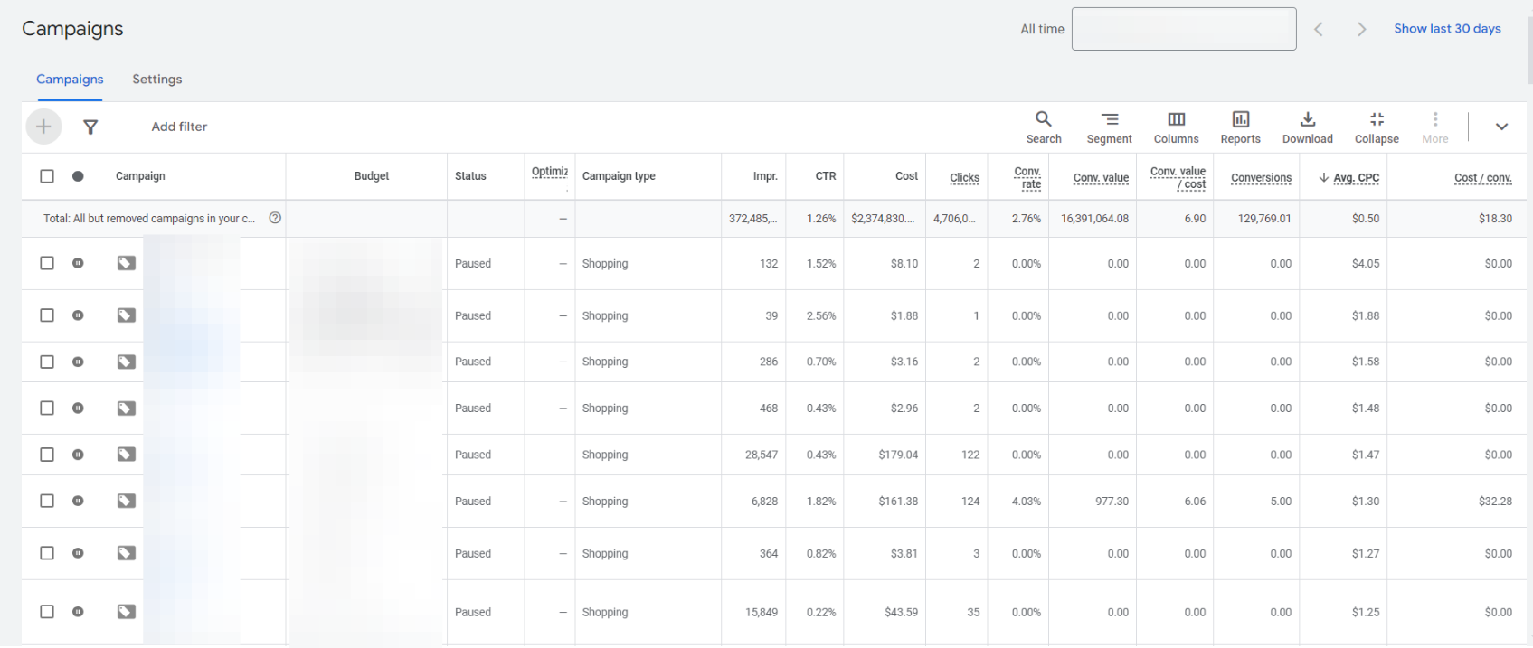Open the All time date range box
This screenshot has width=1533, height=648.
click(x=1184, y=29)
